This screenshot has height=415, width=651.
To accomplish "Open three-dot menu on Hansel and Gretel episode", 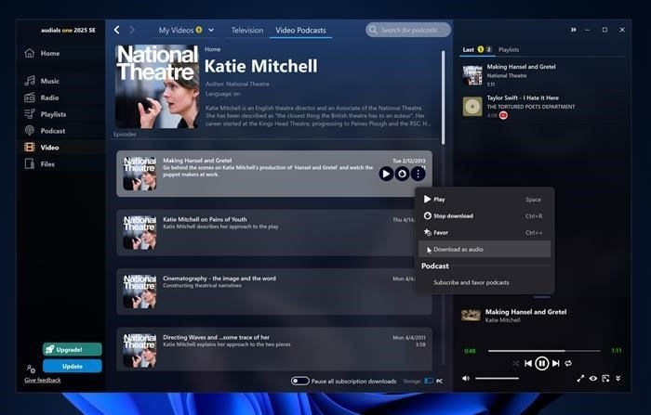I will point(418,174).
